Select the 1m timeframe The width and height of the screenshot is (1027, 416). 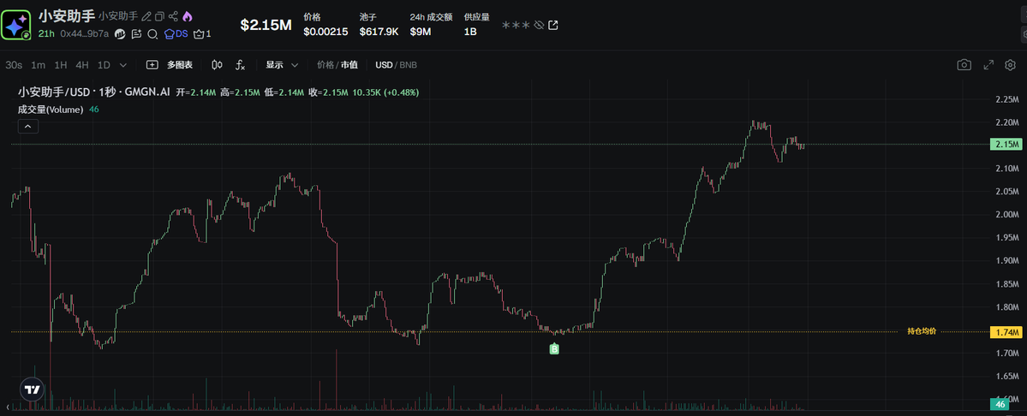tap(39, 65)
